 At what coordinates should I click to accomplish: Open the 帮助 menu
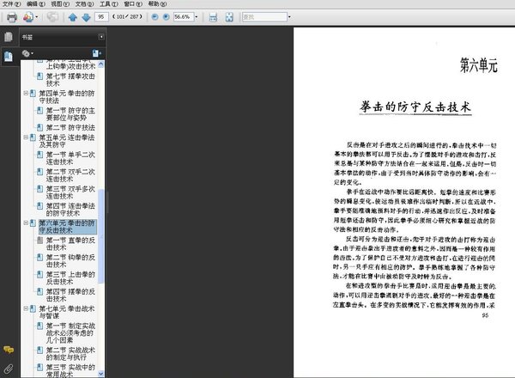pos(157,4)
